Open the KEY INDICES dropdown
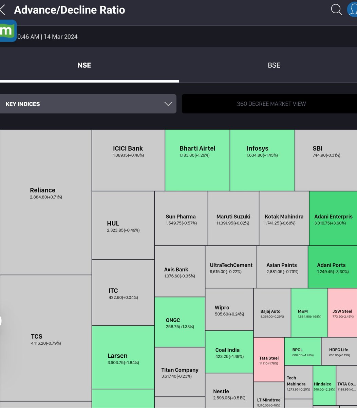Image resolution: width=357 pixels, height=408 pixels. (x=88, y=104)
